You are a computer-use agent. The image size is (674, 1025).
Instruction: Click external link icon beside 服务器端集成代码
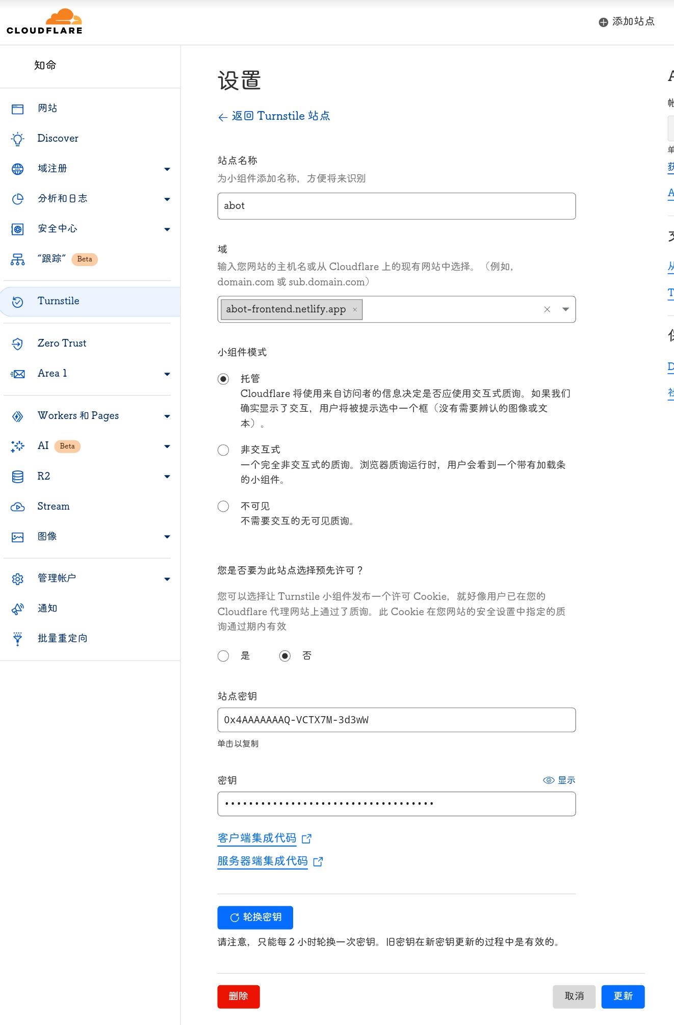(x=318, y=861)
